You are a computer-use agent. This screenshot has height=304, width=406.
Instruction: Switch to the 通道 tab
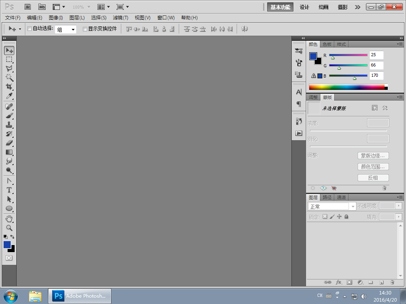pos(341,197)
